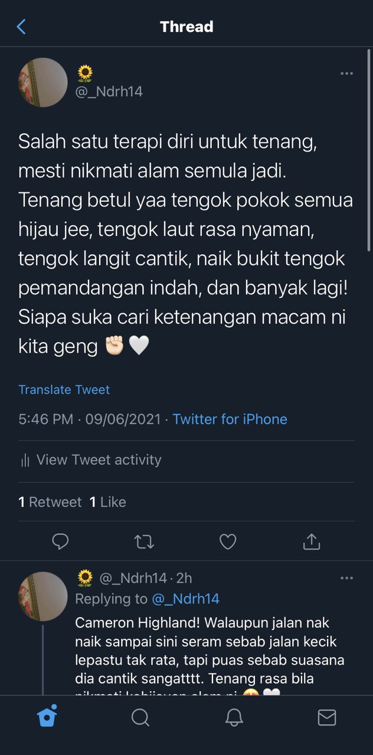
Task: Open Notifications bell tab
Action: (x=234, y=717)
